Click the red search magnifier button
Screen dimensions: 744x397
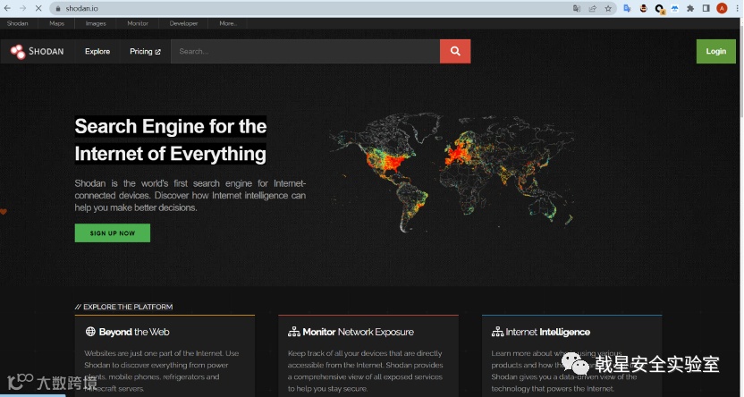pos(455,51)
